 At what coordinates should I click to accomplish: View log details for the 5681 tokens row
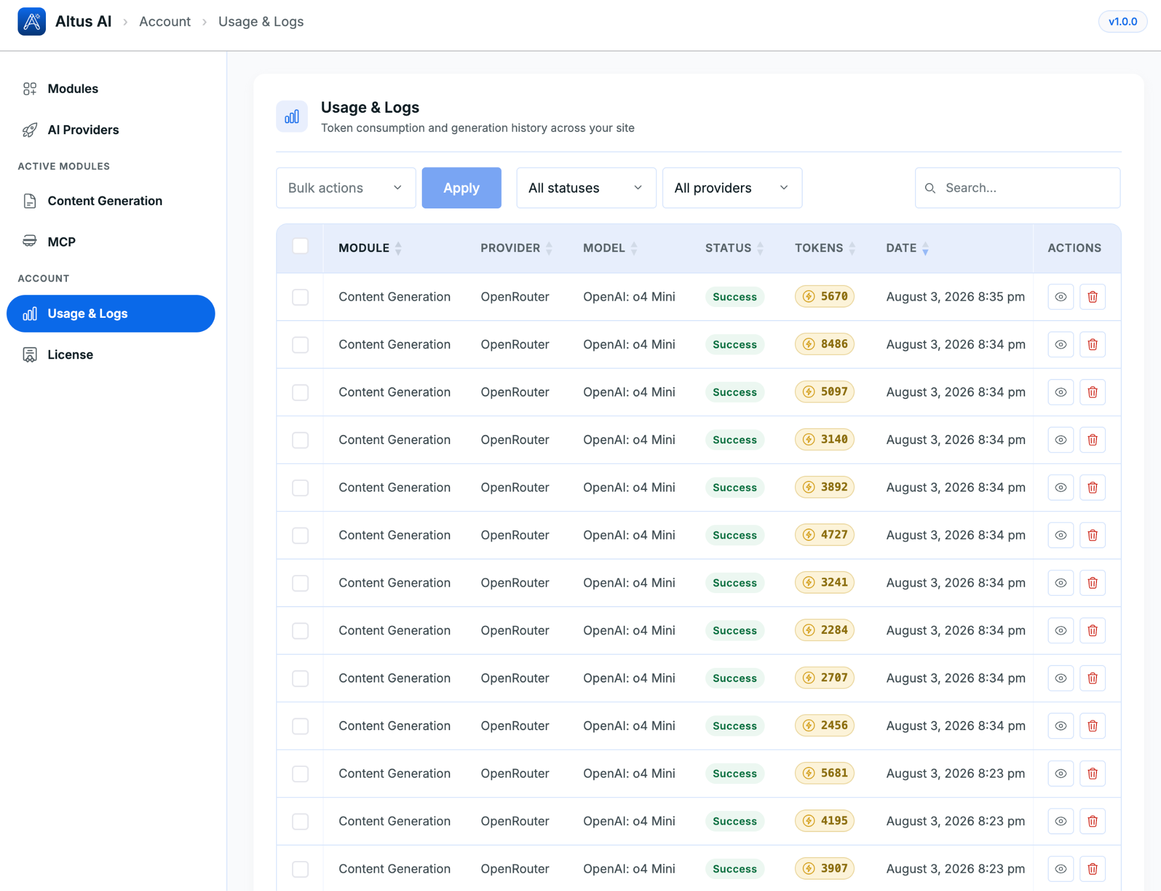(1061, 774)
